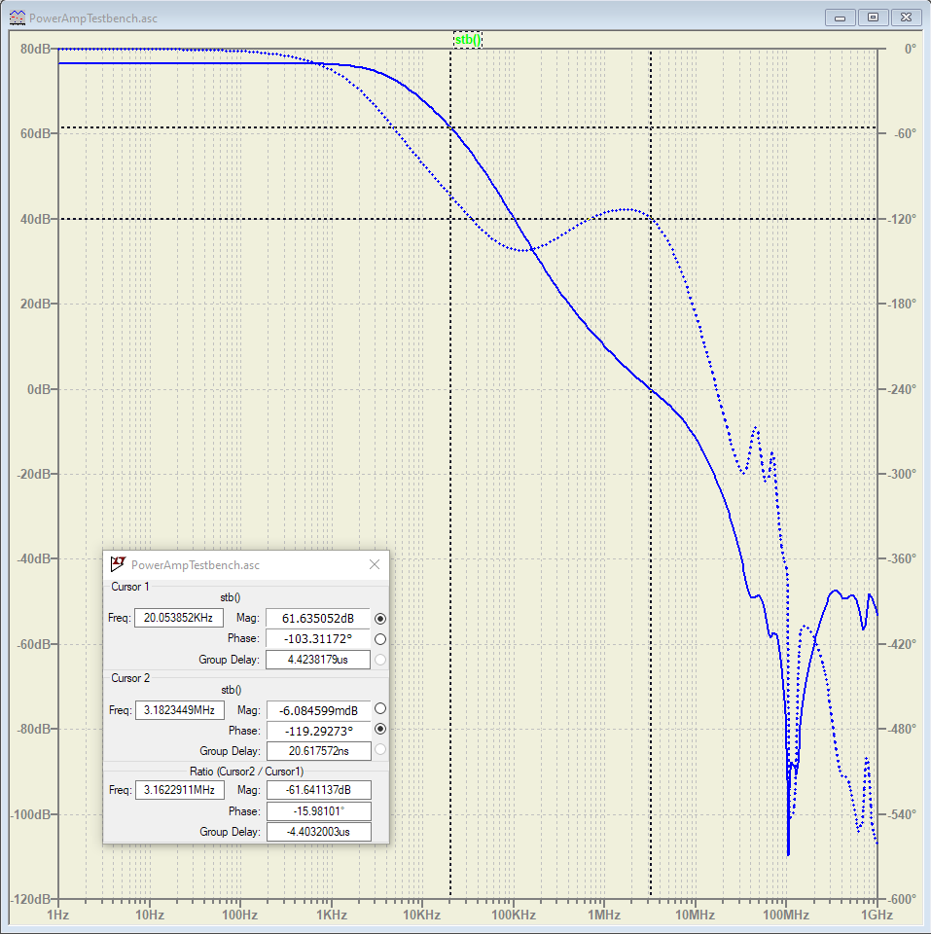This screenshot has height=934, width=931.
Task: Select Cursor 1 Mag radio button
Action: [x=380, y=619]
